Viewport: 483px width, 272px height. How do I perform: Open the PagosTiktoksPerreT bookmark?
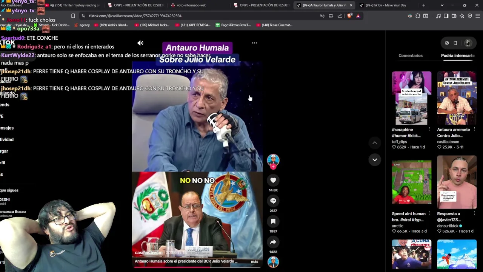233,25
